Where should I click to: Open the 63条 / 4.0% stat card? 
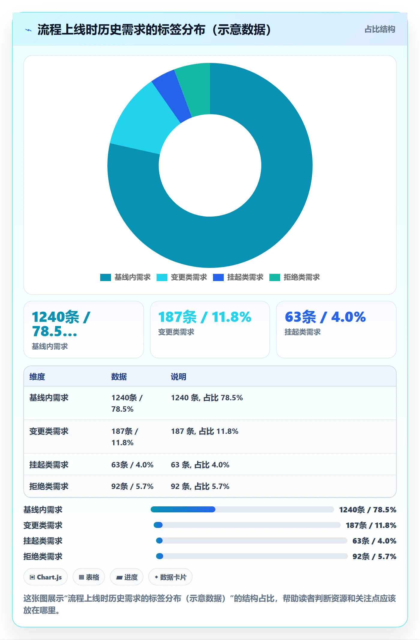coord(336,330)
